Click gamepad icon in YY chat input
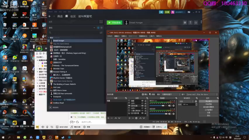The width and height of the screenshot is (249, 140). pos(72,122)
